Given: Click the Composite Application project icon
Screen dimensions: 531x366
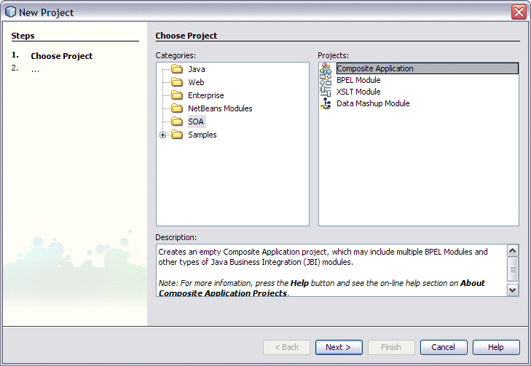Looking at the screenshot, I should tap(326, 68).
